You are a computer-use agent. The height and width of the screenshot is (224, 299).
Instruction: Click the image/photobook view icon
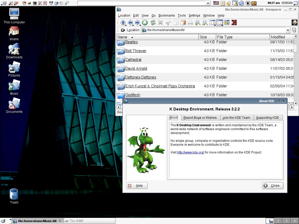coord(227,23)
